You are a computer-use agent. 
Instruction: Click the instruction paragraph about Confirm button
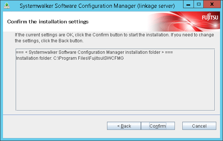coord(114,38)
